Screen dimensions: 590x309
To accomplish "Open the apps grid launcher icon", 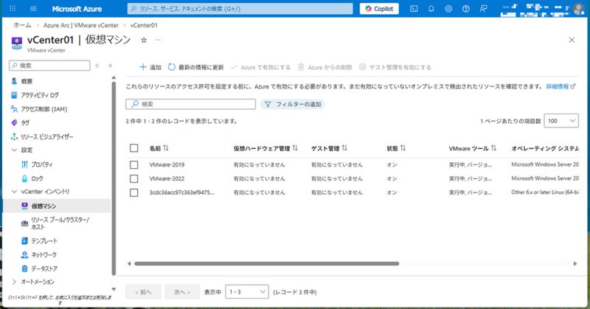I will 13,9.
